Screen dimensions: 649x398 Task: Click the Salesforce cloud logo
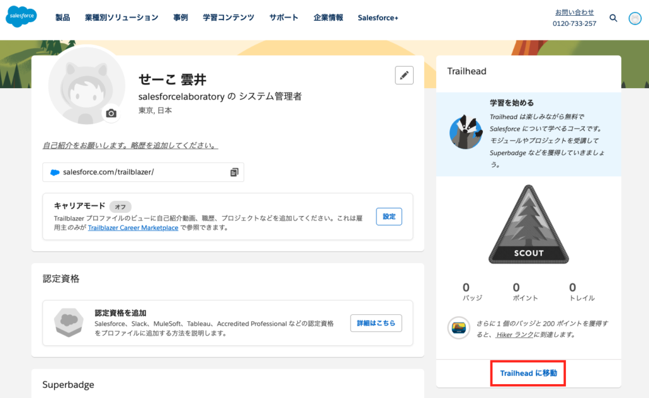[x=21, y=16]
